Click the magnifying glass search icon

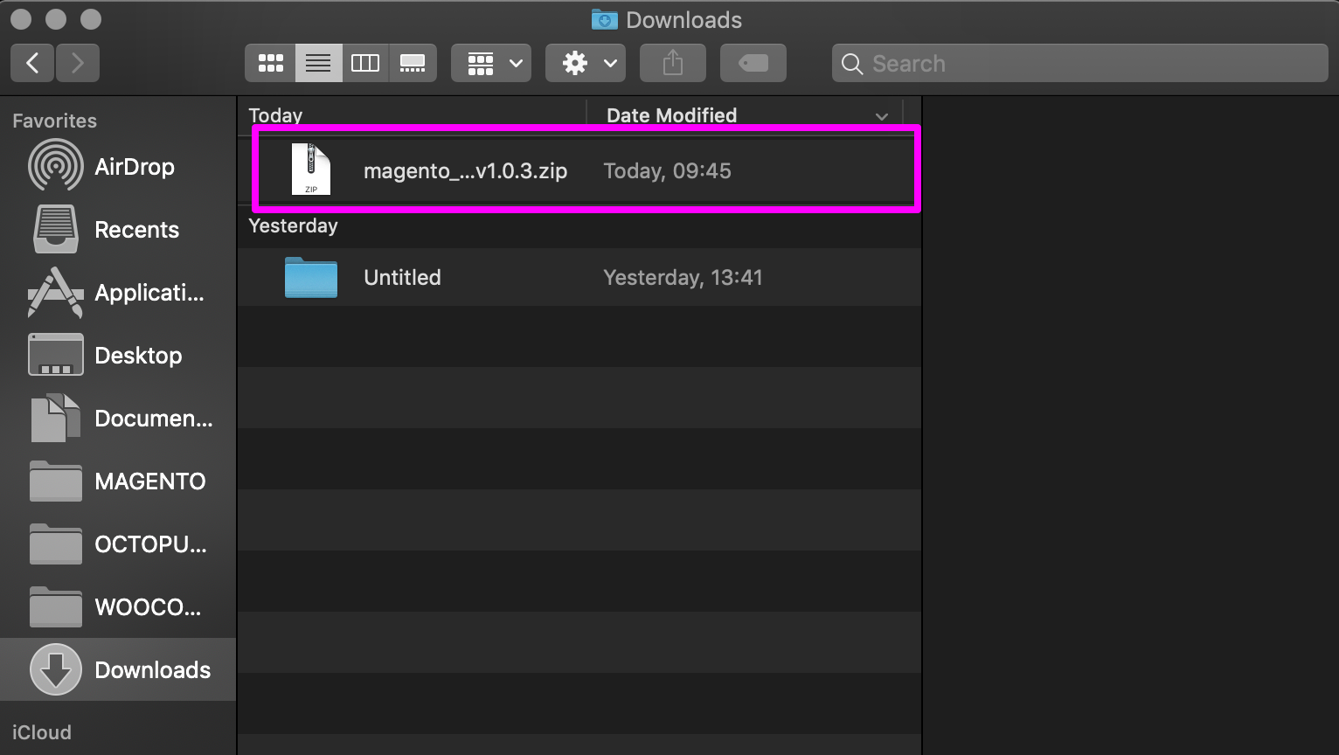pos(852,64)
